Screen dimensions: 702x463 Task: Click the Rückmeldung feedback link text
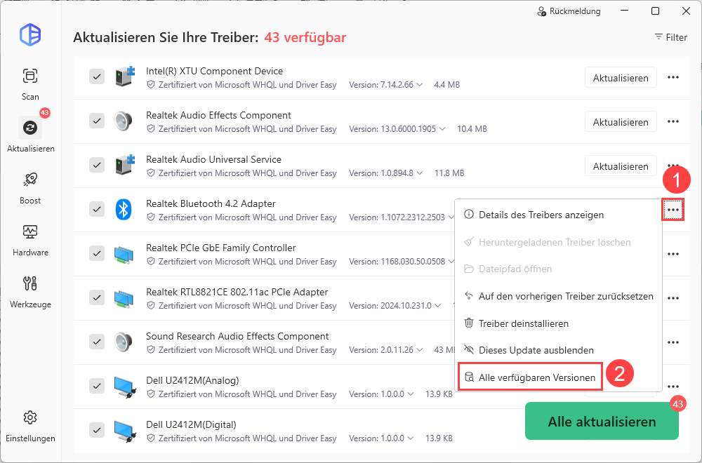pyautogui.click(x=575, y=11)
